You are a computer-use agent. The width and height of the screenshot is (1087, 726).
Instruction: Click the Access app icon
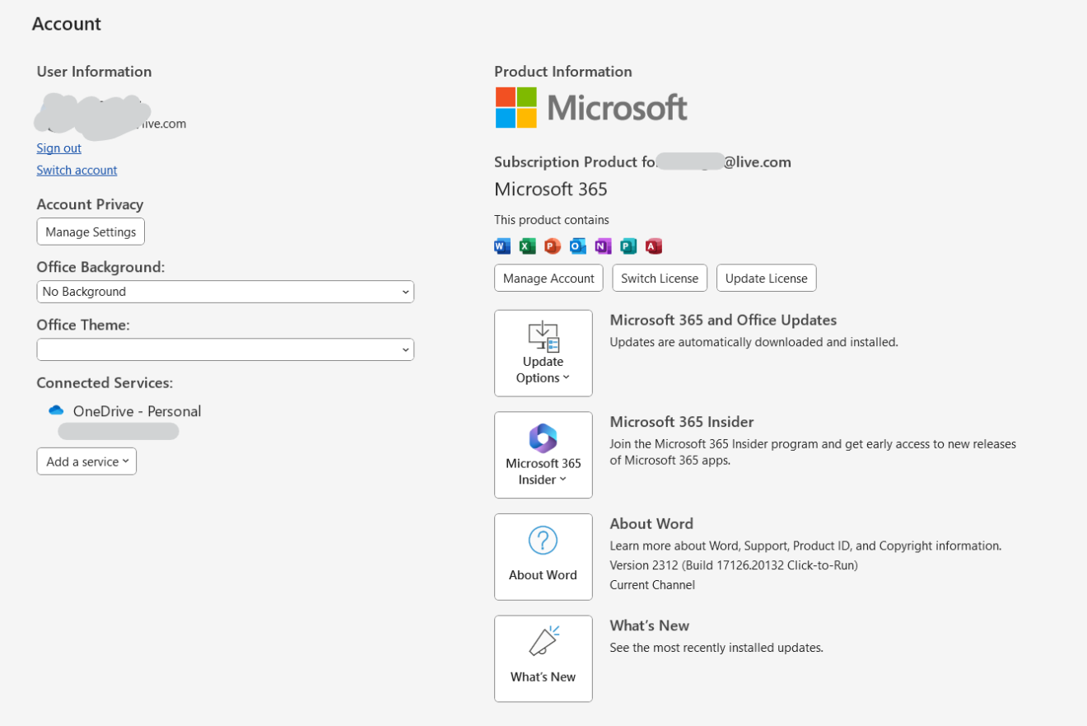coord(654,246)
